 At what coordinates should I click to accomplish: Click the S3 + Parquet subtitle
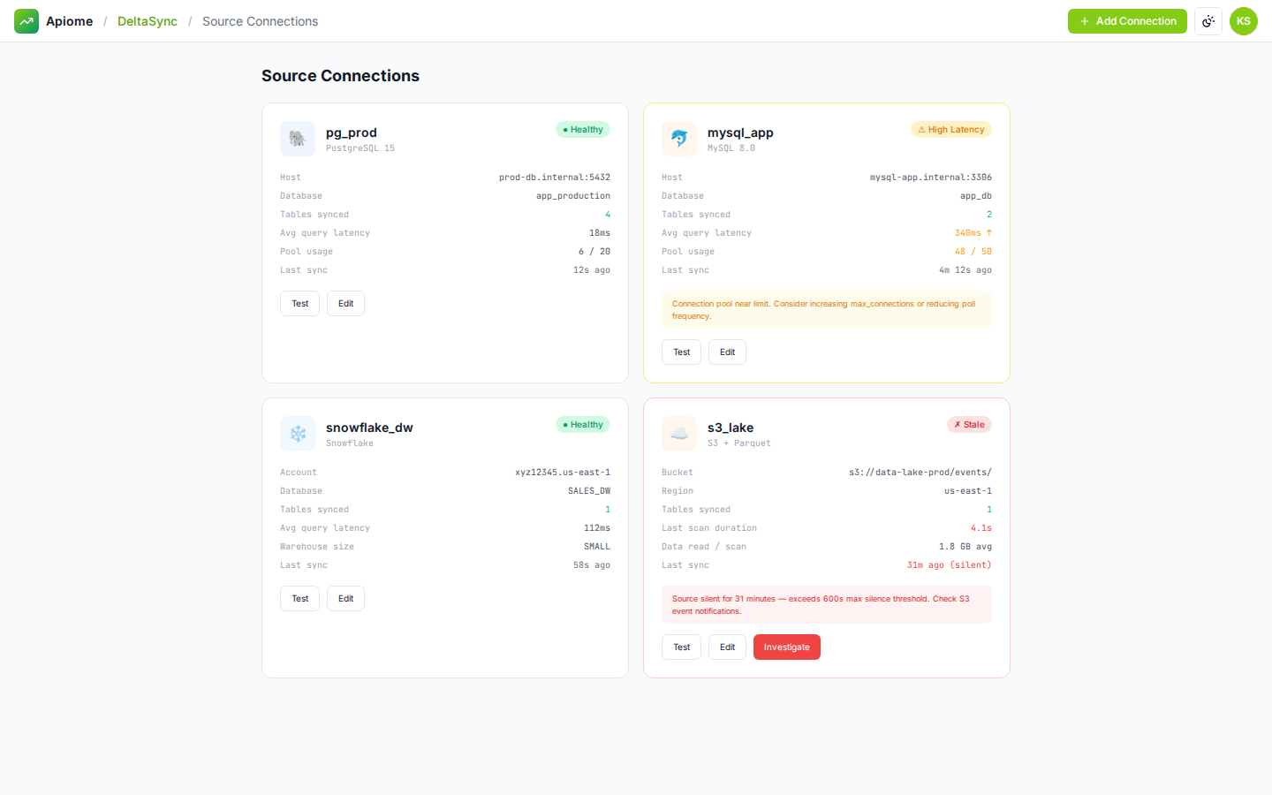(x=739, y=443)
